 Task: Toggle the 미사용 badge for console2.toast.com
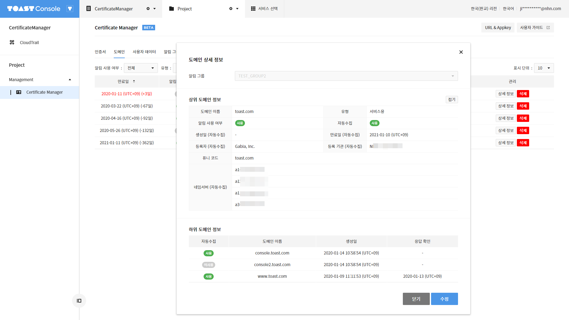(x=209, y=265)
